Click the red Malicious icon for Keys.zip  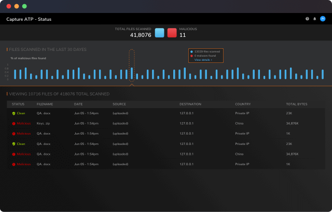click(14, 123)
